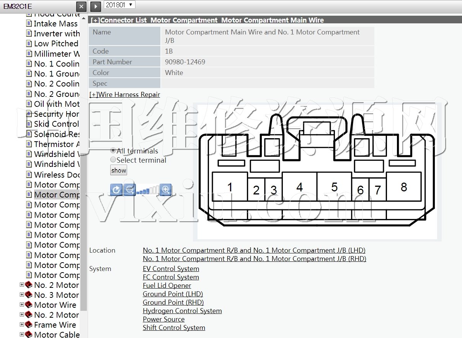
Task: Open the 201801 version dropdown
Action: tap(119, 5)
